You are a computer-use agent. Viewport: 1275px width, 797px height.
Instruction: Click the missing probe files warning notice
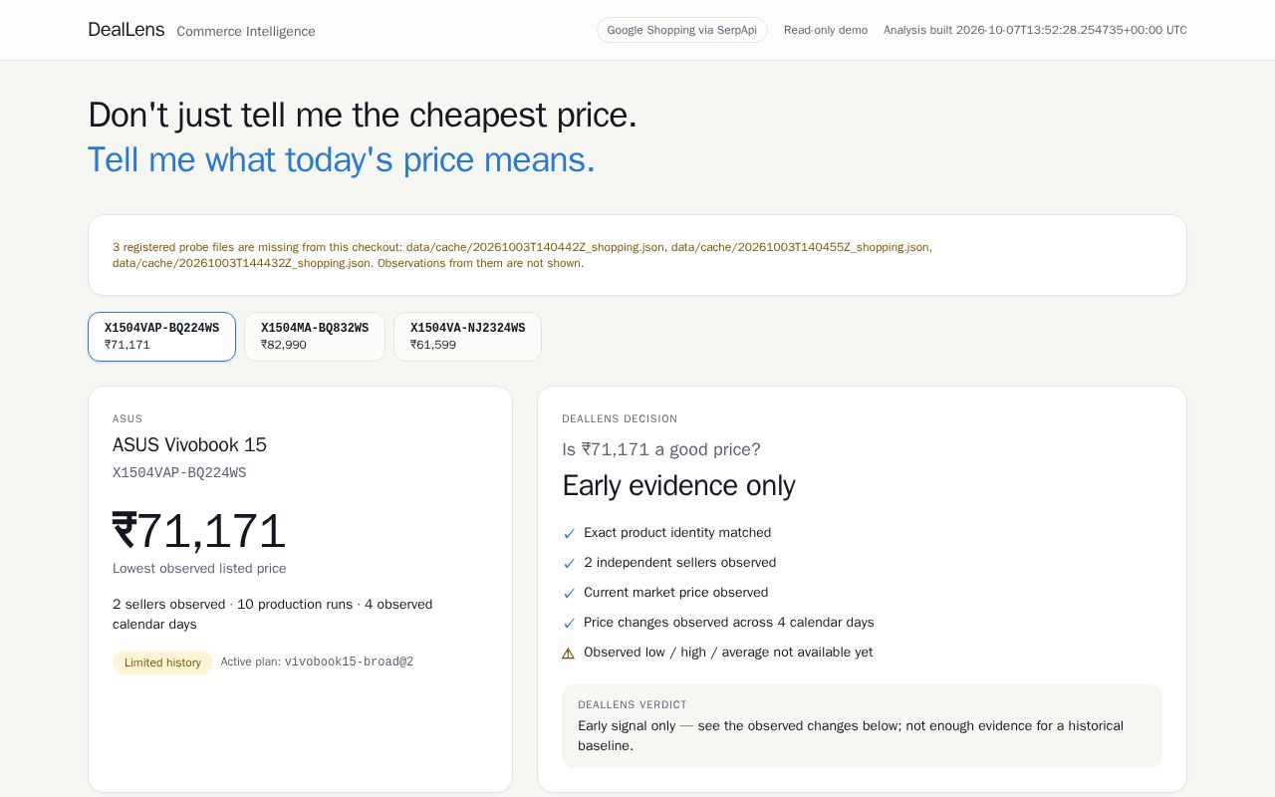[x=637, y=255]
